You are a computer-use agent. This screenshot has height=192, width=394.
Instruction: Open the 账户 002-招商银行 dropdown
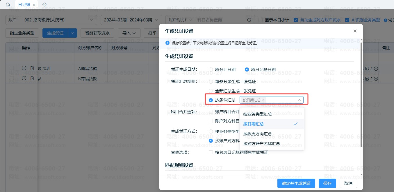pos(51,20)
